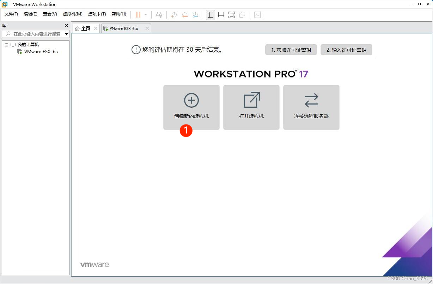The height and width of the screenshot is (284, 433).
Task: Minimize the VMware Workstation window
Action: coord(411,4)
